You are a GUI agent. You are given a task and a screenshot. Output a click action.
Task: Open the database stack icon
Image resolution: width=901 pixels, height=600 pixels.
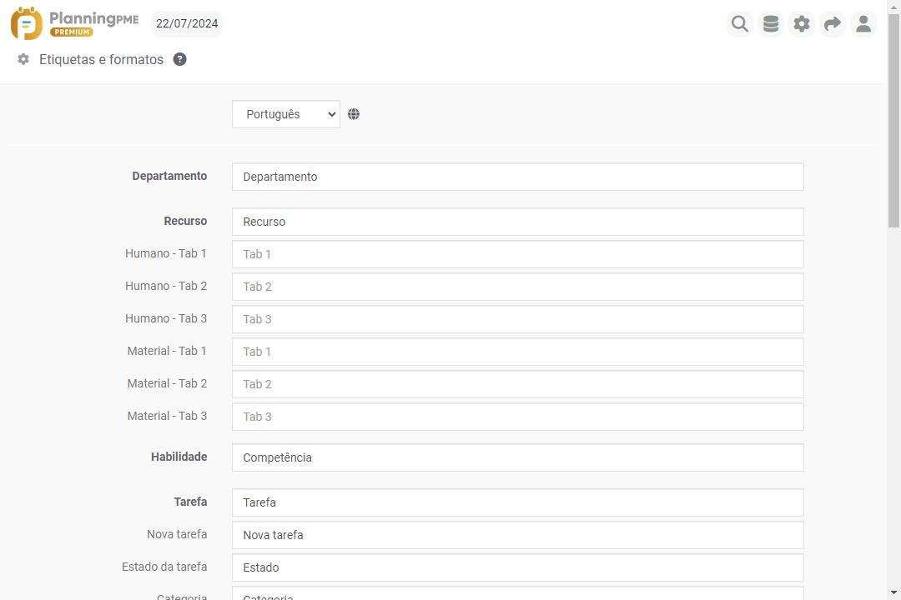(771, 24)
